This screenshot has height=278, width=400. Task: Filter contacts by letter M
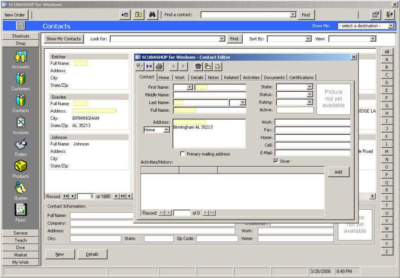pyautogui.click(x=387, y=152)
